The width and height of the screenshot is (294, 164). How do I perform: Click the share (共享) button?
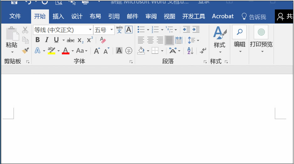pos(285,17)
